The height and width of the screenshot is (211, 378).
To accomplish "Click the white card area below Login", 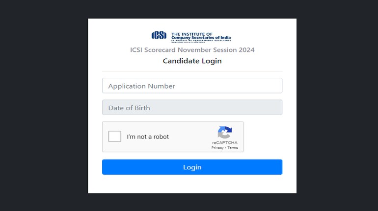I will tap(192, 184).
